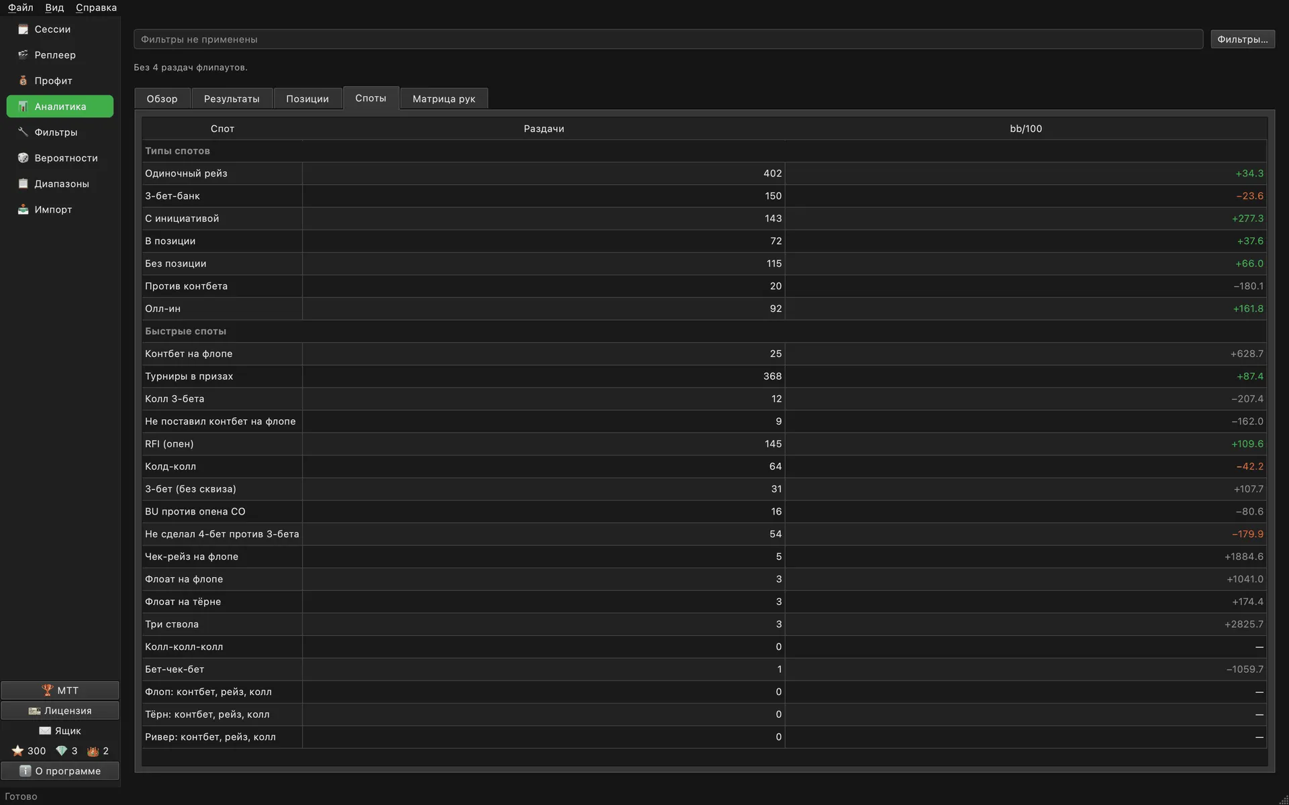Click the crown counter icon
The image size is (1289, 805).
93,751
